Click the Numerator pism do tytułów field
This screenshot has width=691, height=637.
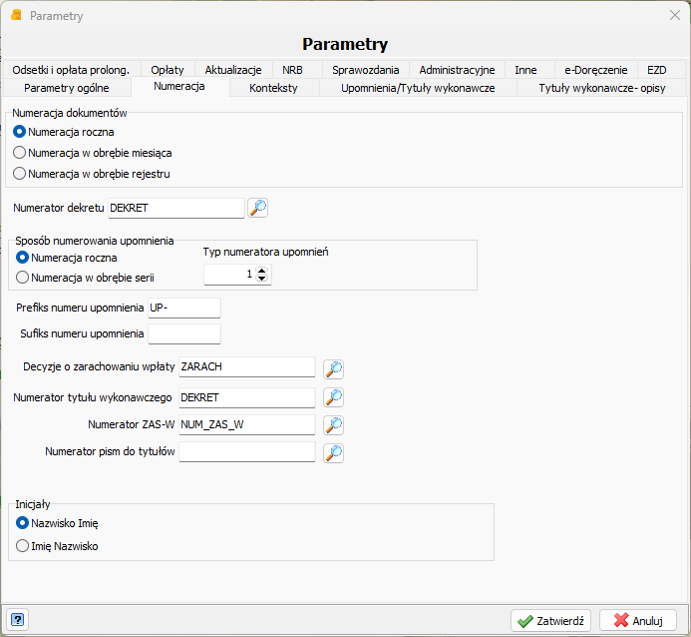(x=247, y=451)
